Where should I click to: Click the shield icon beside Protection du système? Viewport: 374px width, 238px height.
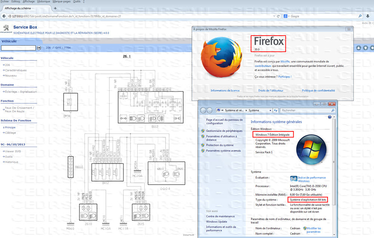tap(203, 145)
